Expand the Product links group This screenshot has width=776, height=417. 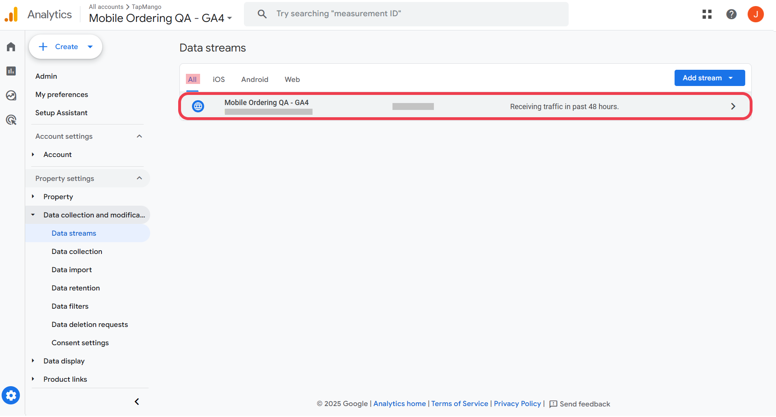[x=33, y=379]
